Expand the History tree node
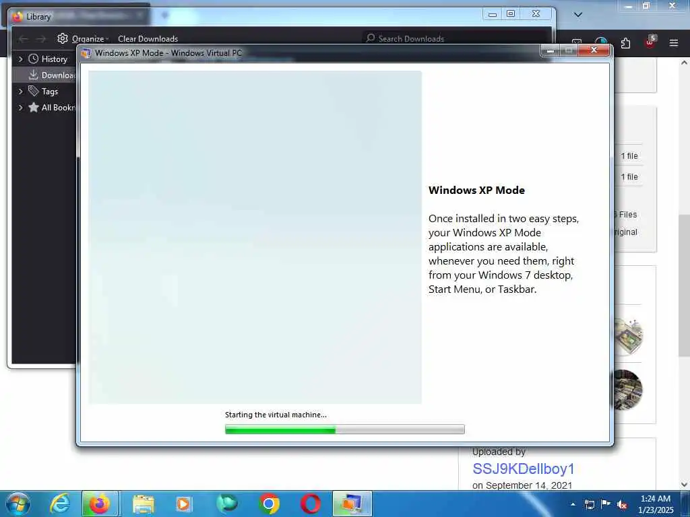 [x=20, y=59]
